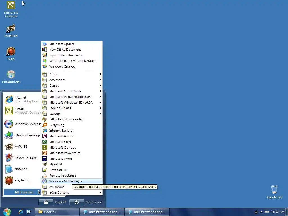This screenshot has height=216, width=288.
Task: Click Set Program Access and Defaults icon
Action: (45, 61)
